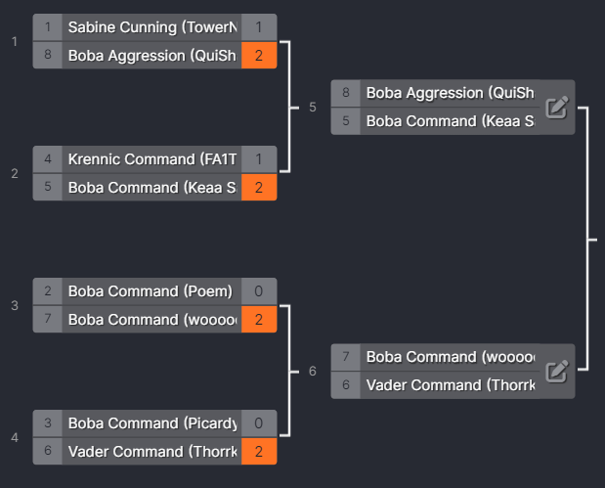The image size is (605, 488).
Task: Click Sabine Cunning's score of 1
Action: pyautogui.click(x=259, y=27)
